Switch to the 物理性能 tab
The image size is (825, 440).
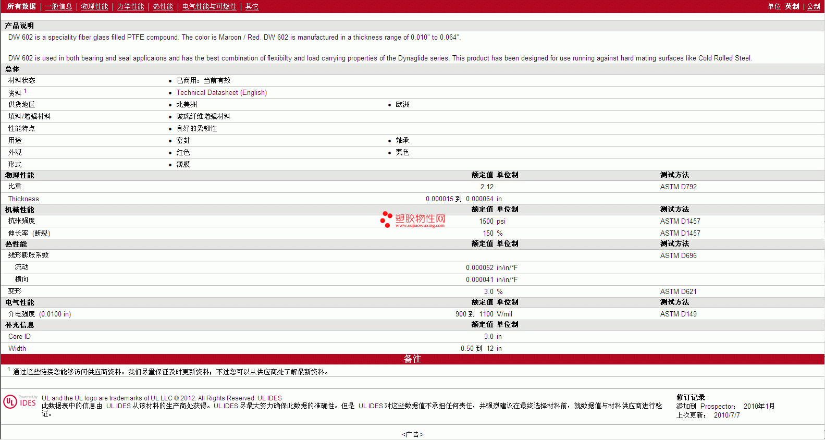(x=95, y=6)
